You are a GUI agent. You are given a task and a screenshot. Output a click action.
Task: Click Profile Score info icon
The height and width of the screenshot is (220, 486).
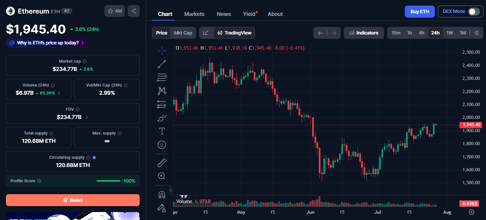click(39, 181)
